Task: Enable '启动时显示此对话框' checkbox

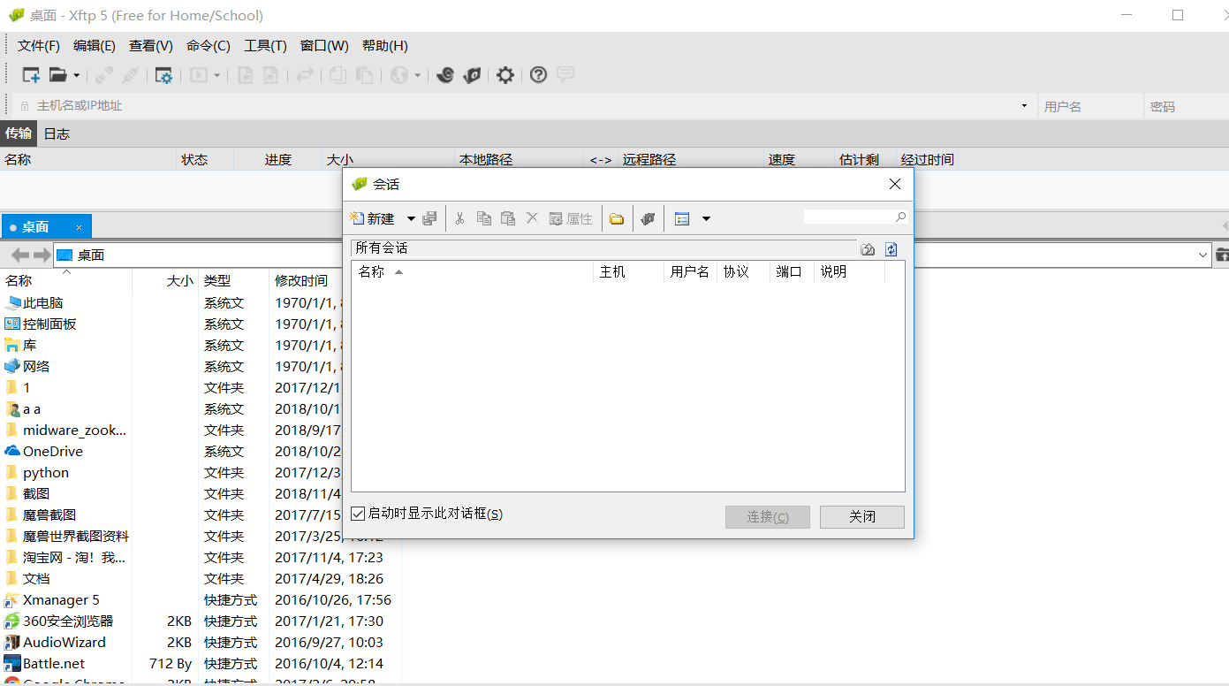Action: click(x=358, y=513)
